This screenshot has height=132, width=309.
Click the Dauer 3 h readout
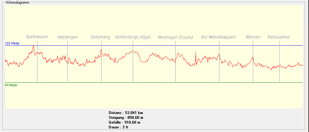point(118,127)
